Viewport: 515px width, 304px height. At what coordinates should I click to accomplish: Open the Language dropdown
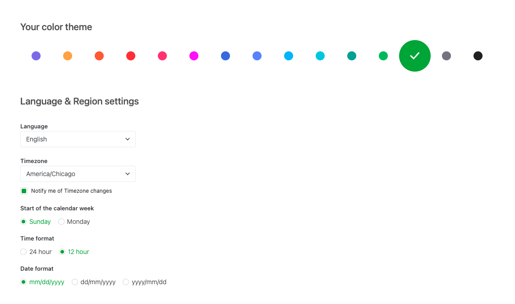[78, 139]
